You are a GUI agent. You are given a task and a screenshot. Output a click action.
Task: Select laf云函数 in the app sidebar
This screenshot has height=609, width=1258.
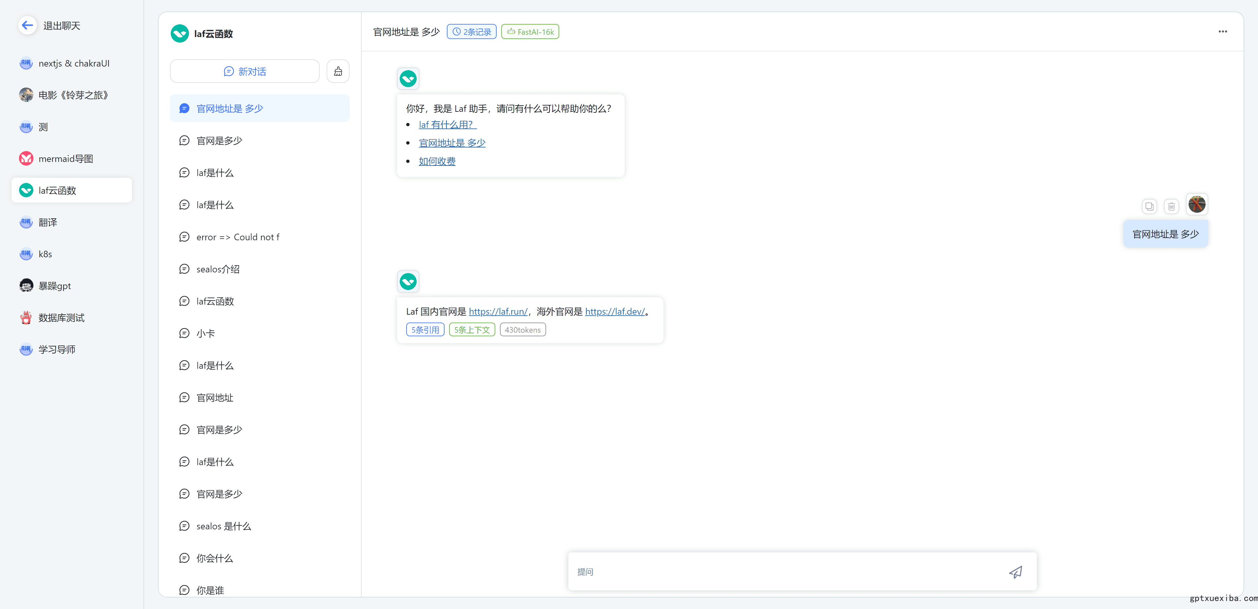click(x=72, y=190)
